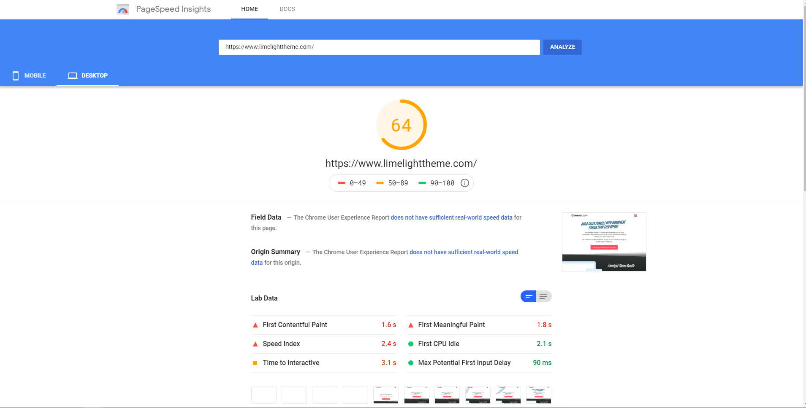806x408 pixels.
Task: Click the PageSpeed Insights title text
Action: [173, 9]
